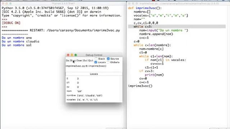Enable the Globals checkbox
This screenshot has width=230, height=129.
pos(108,62)
